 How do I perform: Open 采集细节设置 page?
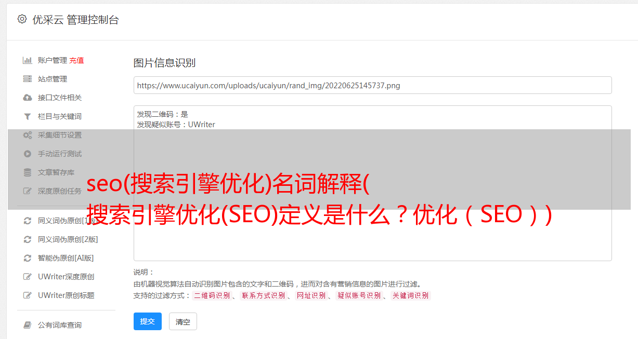pos(60,135)
